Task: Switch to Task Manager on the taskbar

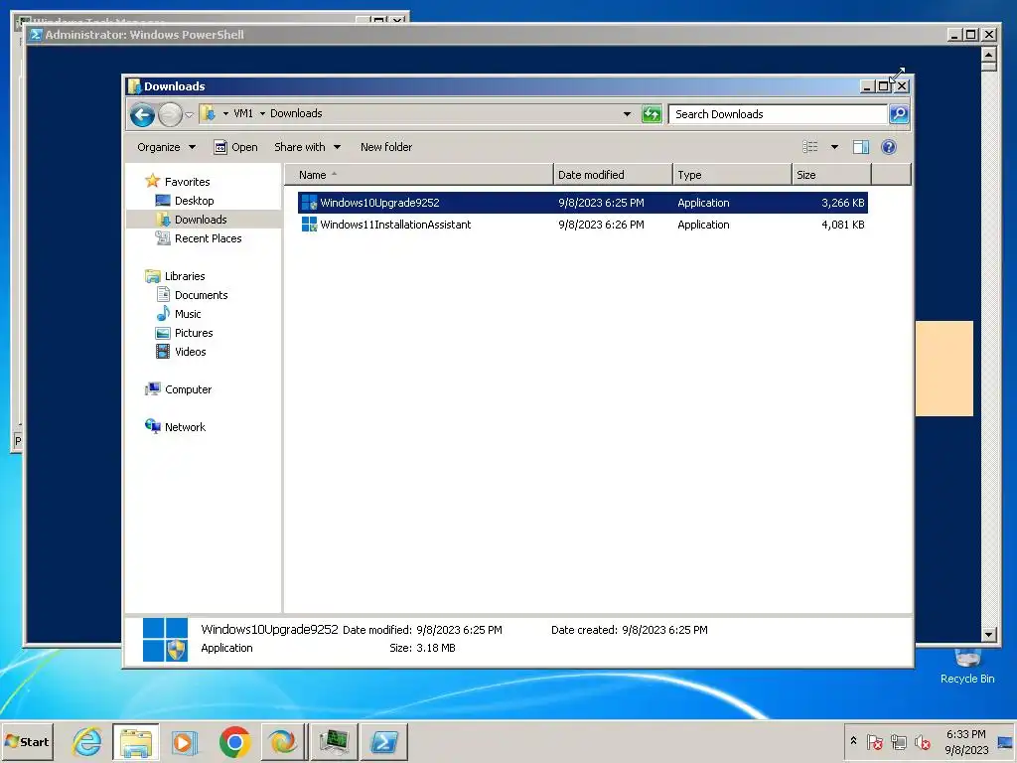Action: (334, 741)
